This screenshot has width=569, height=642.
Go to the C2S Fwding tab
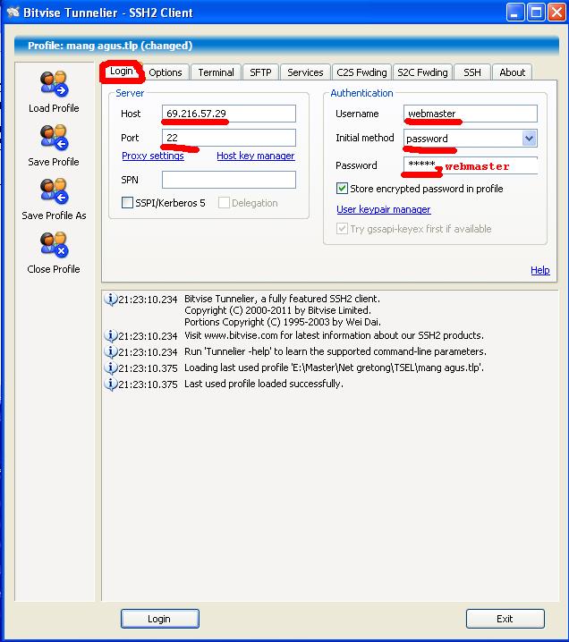coord(361,72)
